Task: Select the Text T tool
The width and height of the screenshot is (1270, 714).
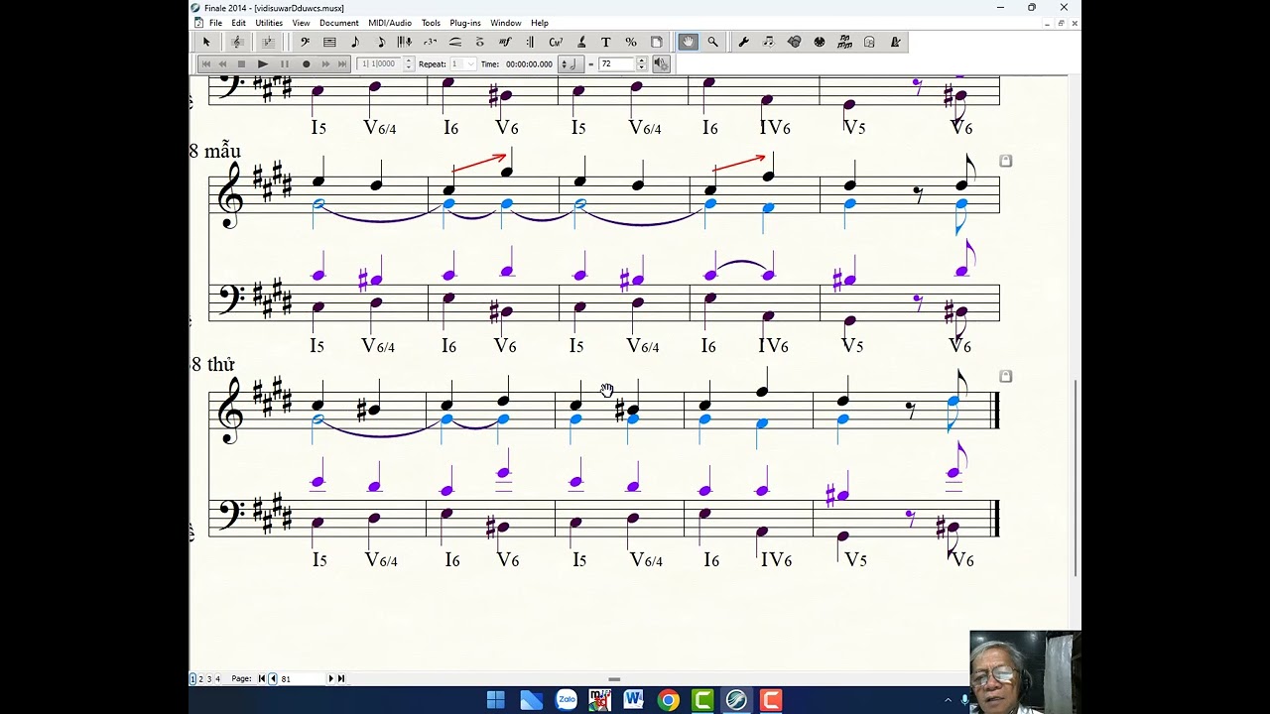Action: pyautogui.click(x=605, y=42)
